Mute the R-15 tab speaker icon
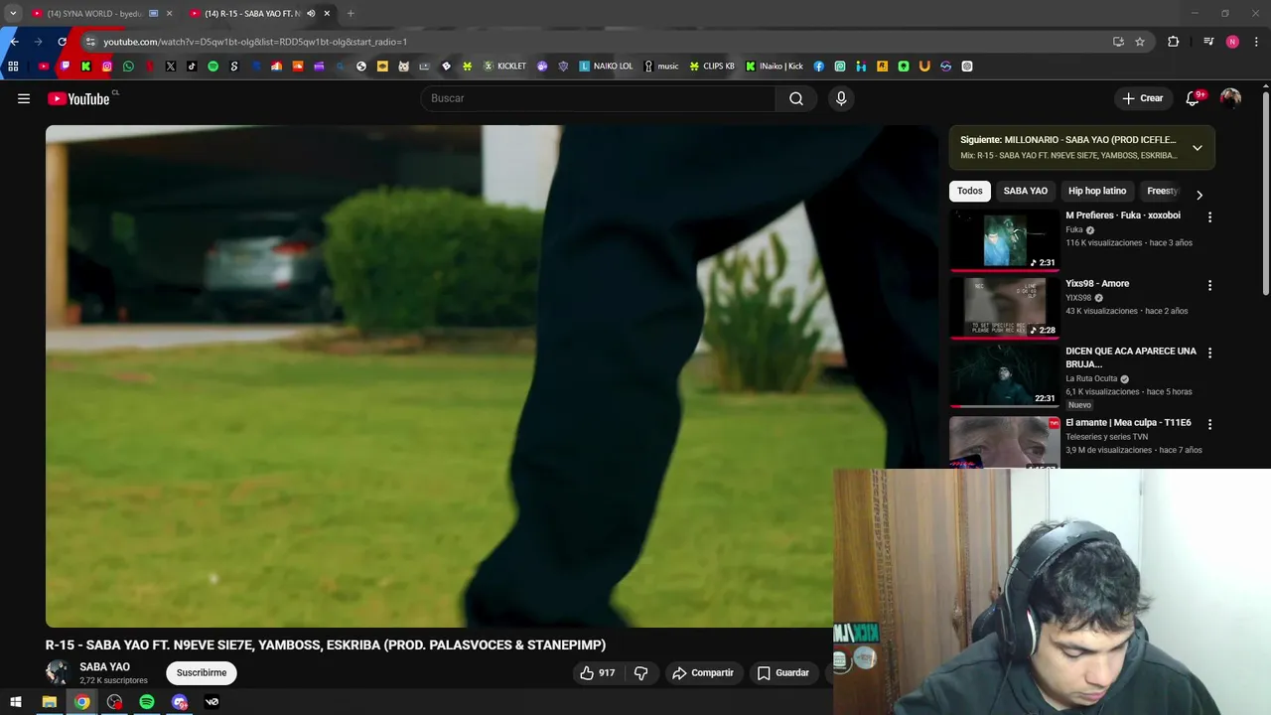The width and height of the screenshot is (1271, 715). 311,14
